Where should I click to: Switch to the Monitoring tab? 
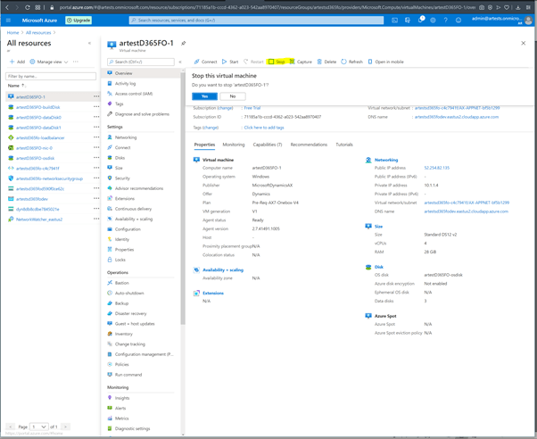tap(234, 145)
